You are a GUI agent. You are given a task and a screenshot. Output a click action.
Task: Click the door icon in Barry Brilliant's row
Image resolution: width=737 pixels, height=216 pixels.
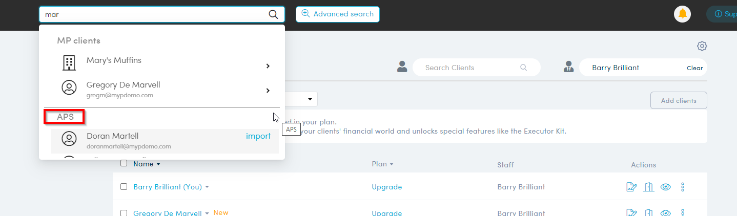pos(649,187)
